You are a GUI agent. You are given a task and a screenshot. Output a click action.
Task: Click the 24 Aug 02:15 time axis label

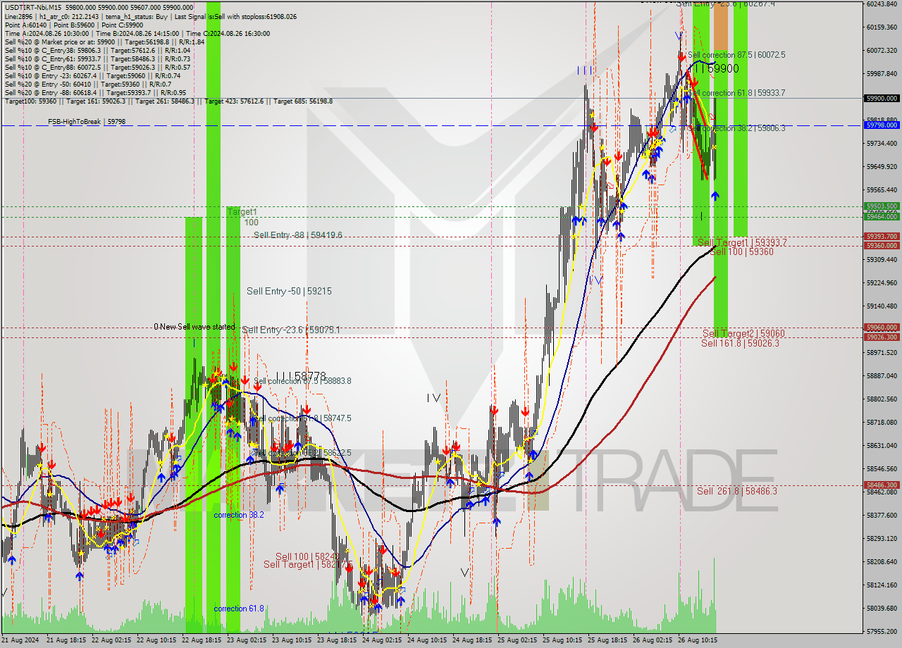[381, 640]
